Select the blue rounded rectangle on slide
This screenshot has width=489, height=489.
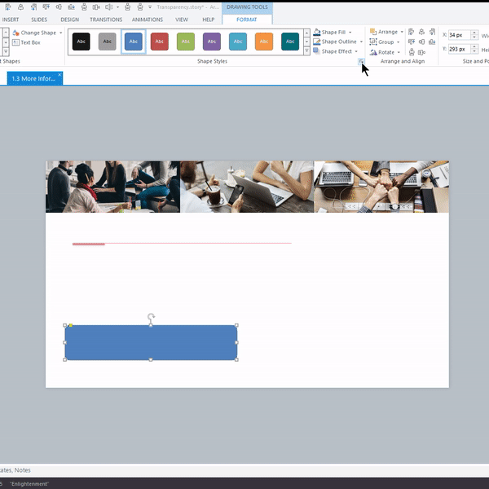click(151, 342)
